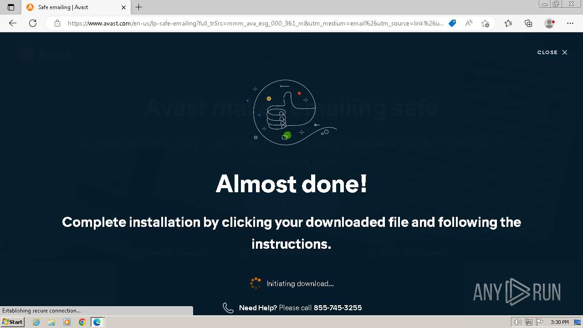
Task: Close the Almost done overlay
Action: click(x=552, y=52)
